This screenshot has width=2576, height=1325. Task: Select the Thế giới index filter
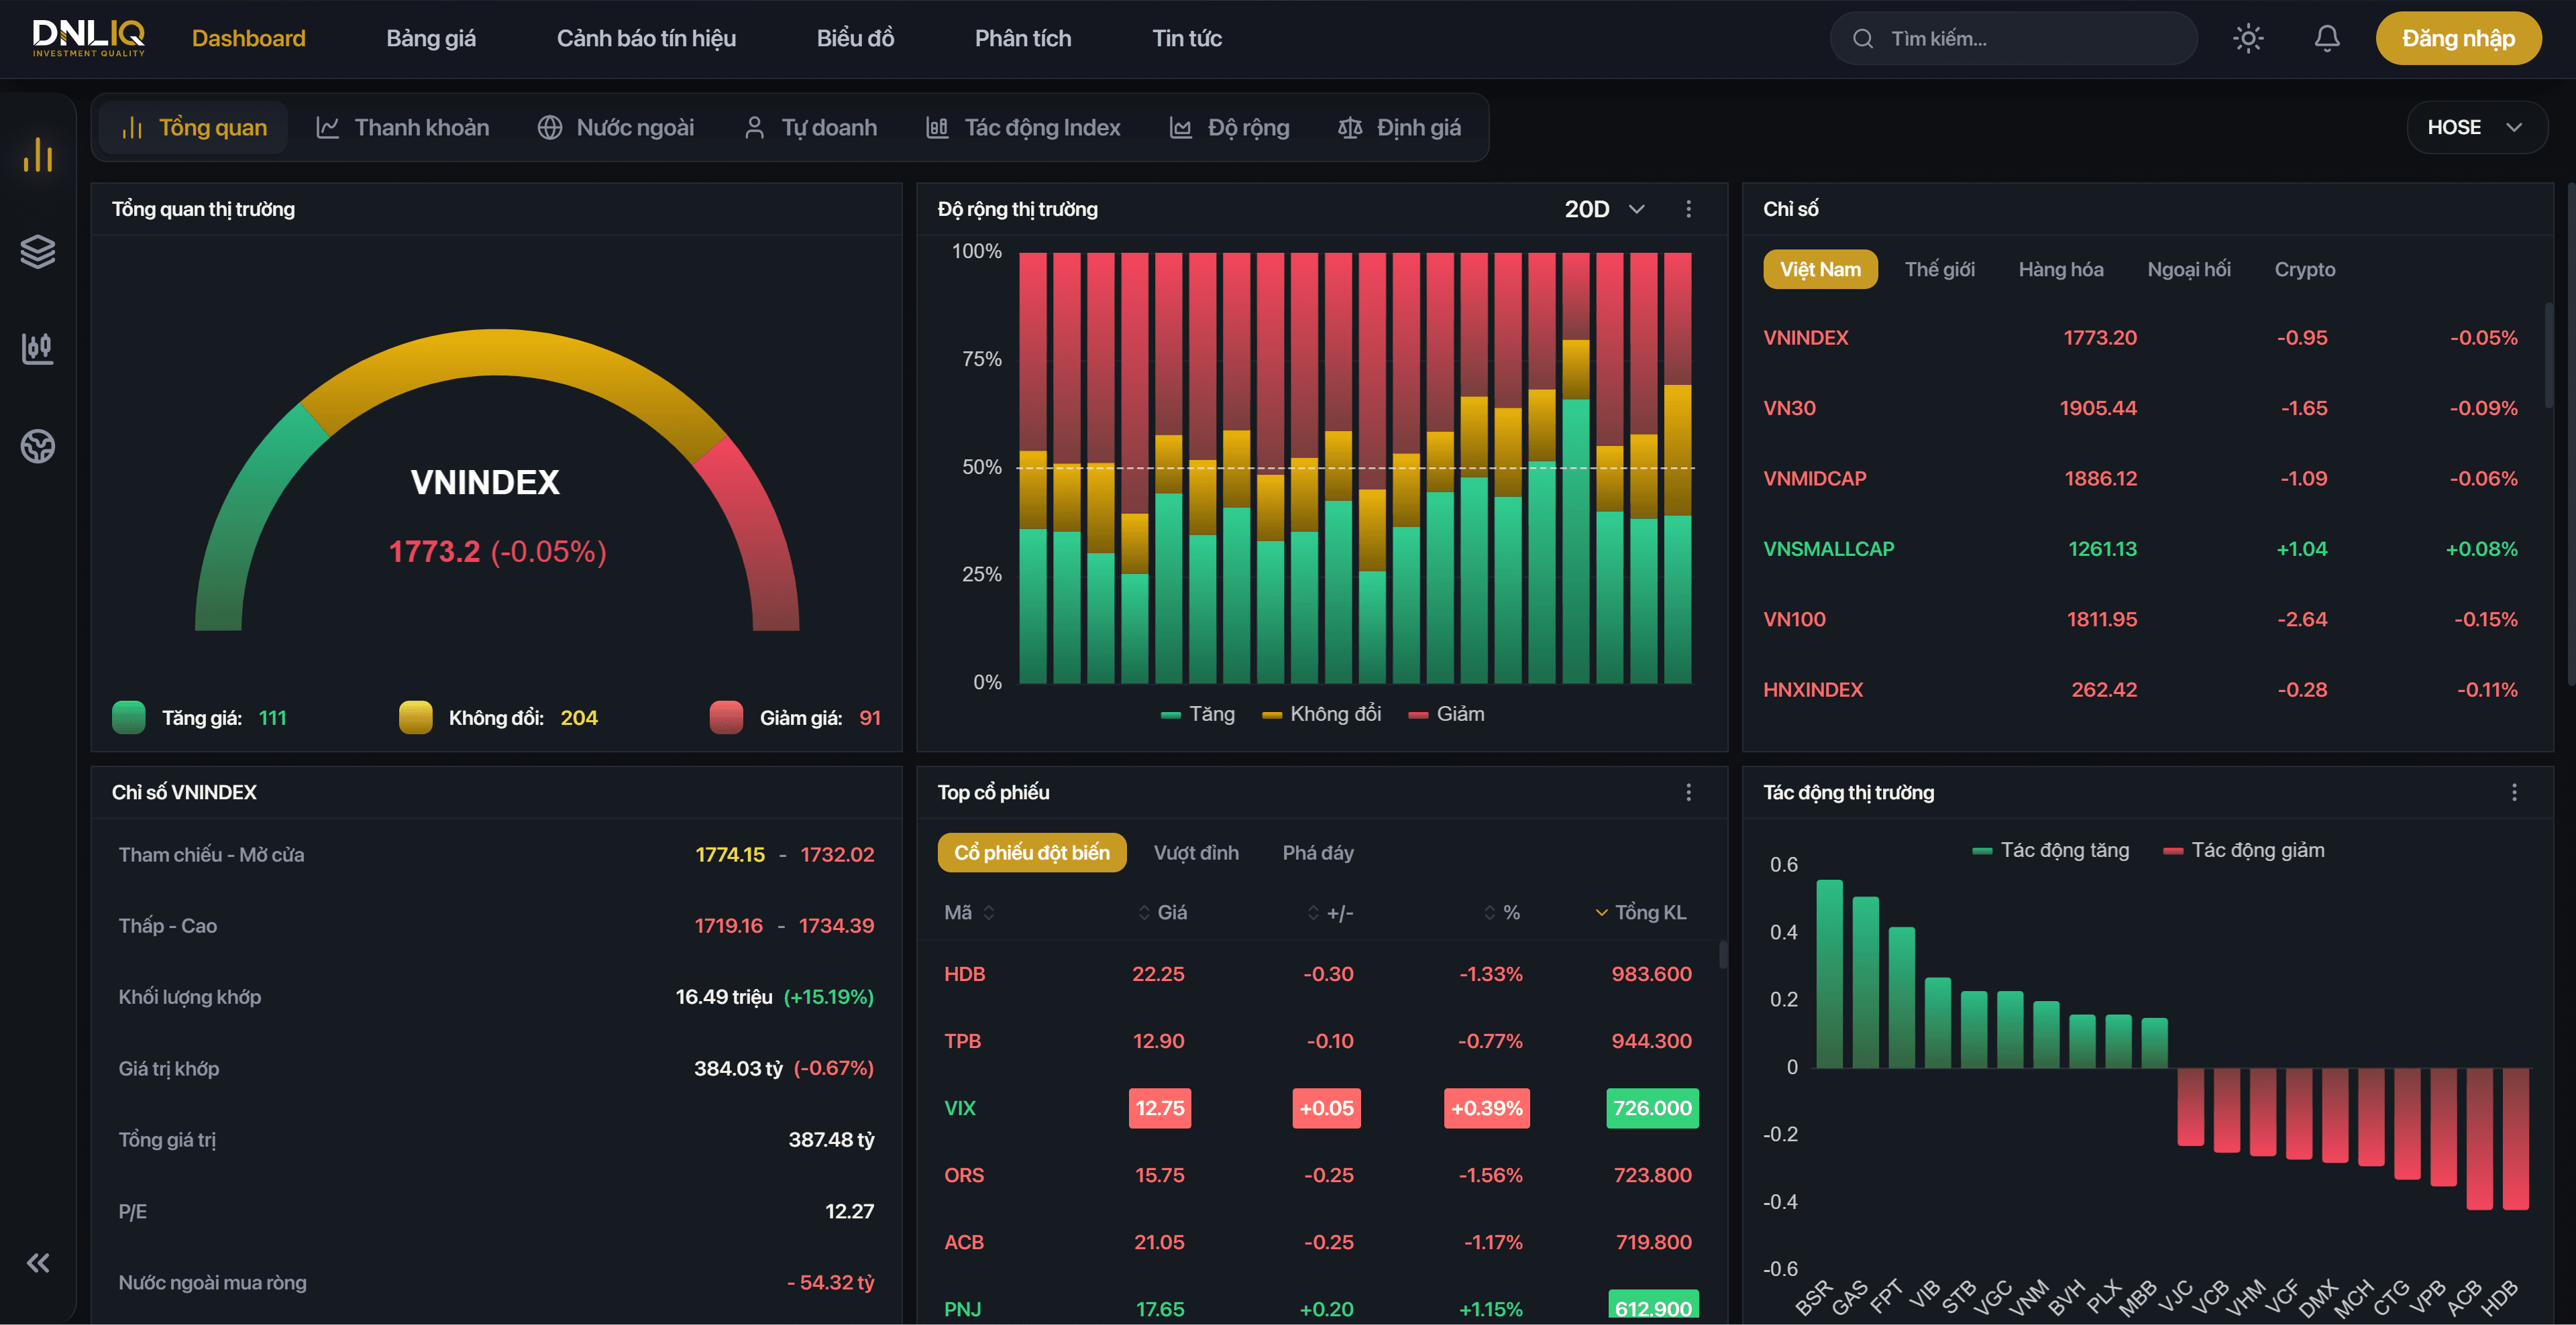(x=1939, y=270)
